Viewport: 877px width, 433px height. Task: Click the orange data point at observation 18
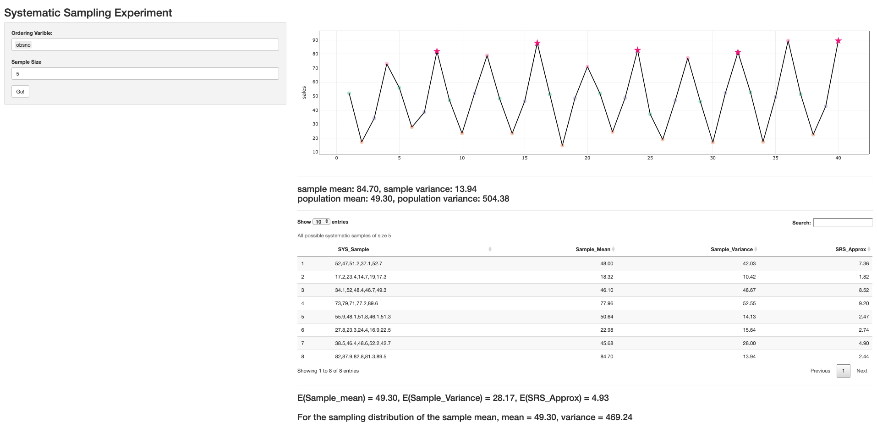(x=562, y=145)
